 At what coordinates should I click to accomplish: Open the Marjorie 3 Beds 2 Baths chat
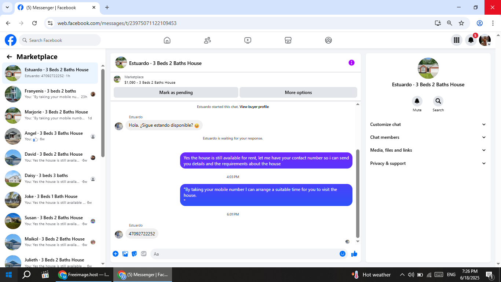point(50,115)
